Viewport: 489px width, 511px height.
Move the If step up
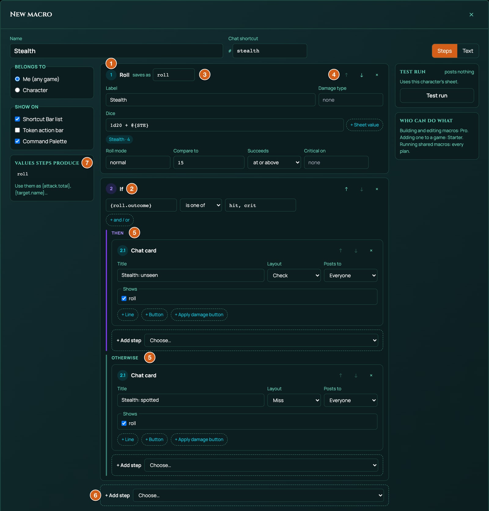pyautogui.click(x=346, y=189)
